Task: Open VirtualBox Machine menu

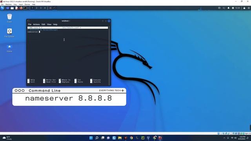Action: click(x=9, y=4)
